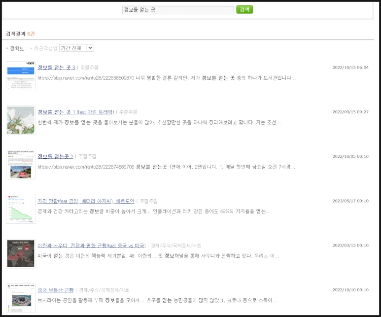381x317 pixels.
Task: Open the 기간 전체 period dropdown
Action: coord(76,48)
